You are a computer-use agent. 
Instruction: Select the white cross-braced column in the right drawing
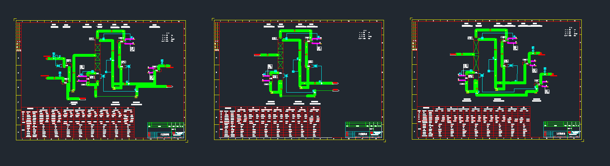[x=476, y=55]
